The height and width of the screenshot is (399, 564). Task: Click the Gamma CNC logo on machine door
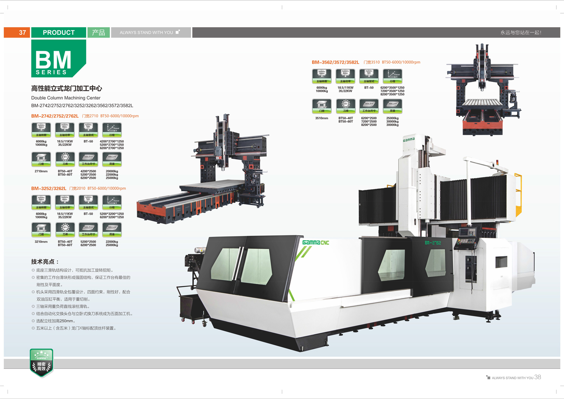coord(316,243)
